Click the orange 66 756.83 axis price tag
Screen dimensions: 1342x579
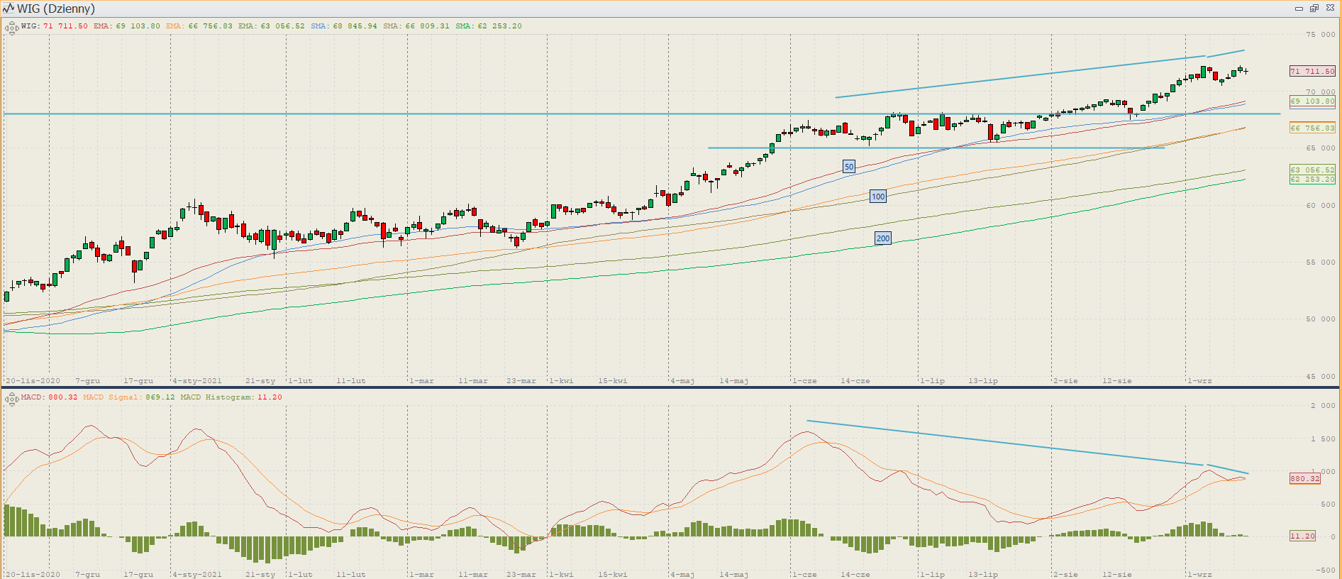(x=1312, y=128)
